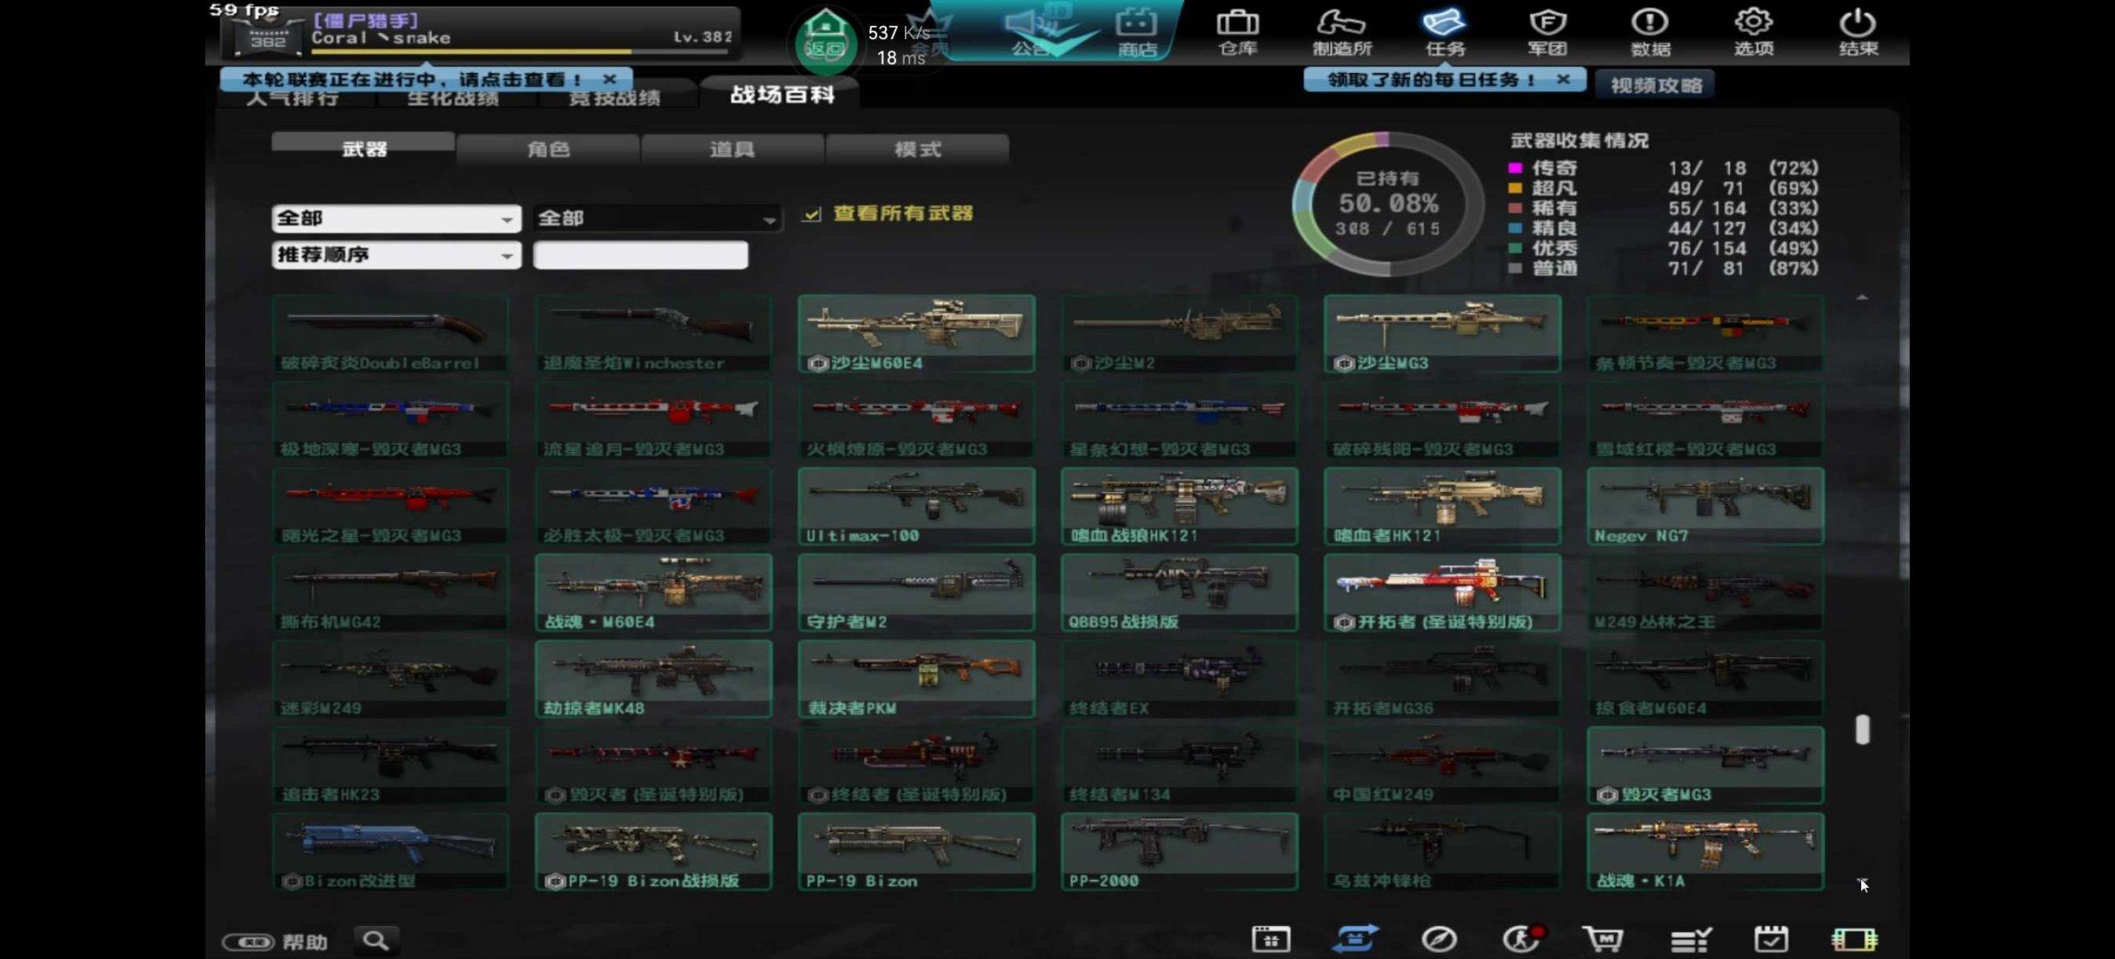Screen dimensions: 2115x959
Task: Click the compass icon in bottom bar
Action: [1438, 939]
